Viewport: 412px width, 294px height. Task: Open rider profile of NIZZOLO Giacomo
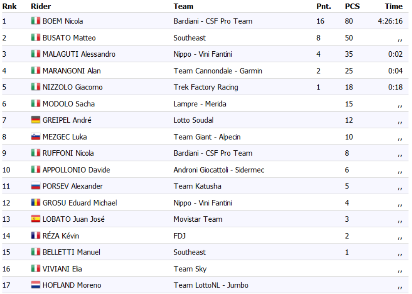(x=73, y=87)
